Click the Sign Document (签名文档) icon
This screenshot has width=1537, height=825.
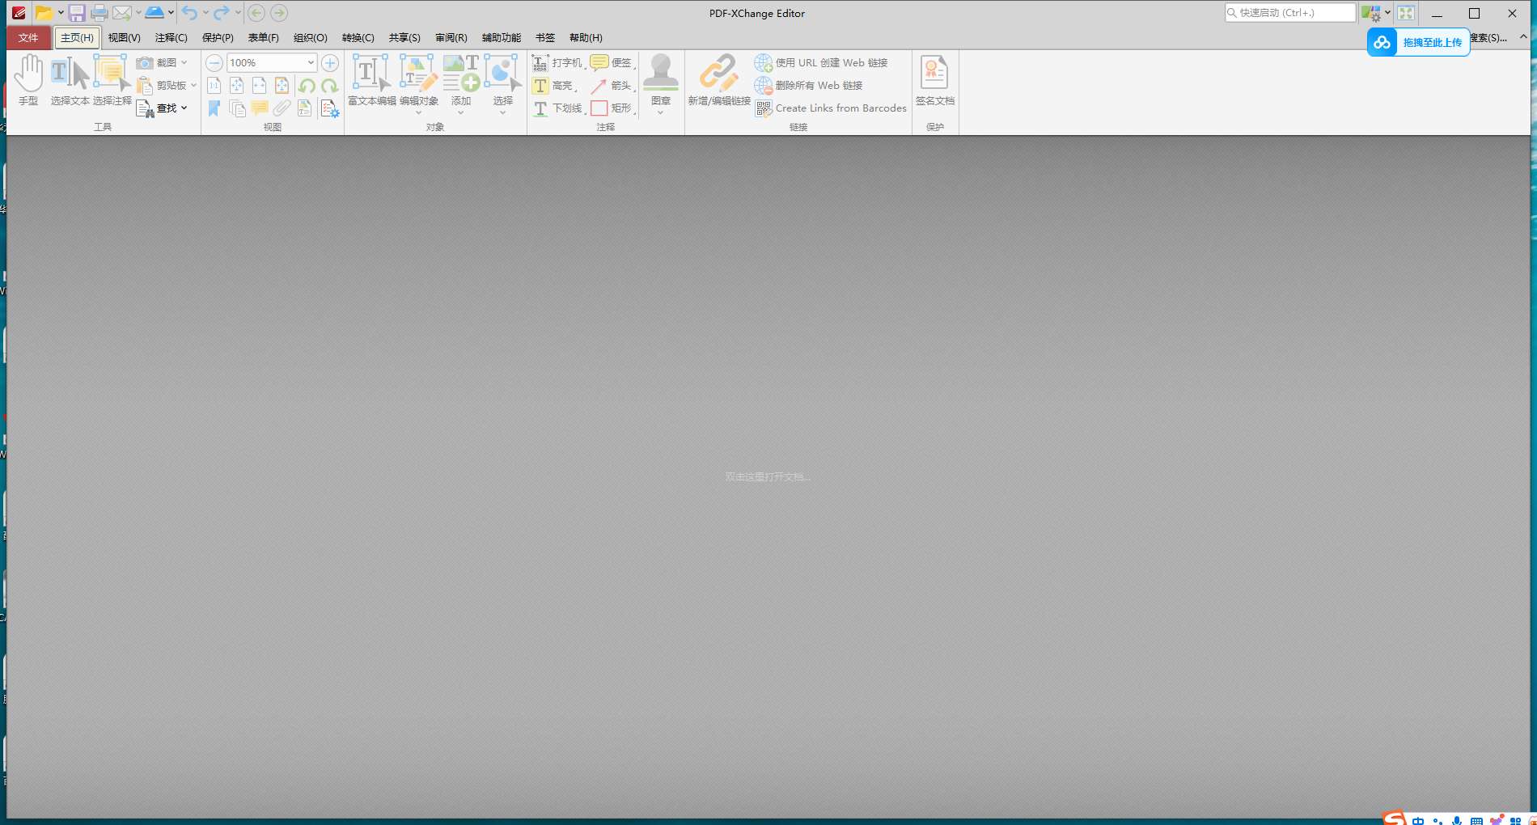pyautogui.click(x=935, y=80)
